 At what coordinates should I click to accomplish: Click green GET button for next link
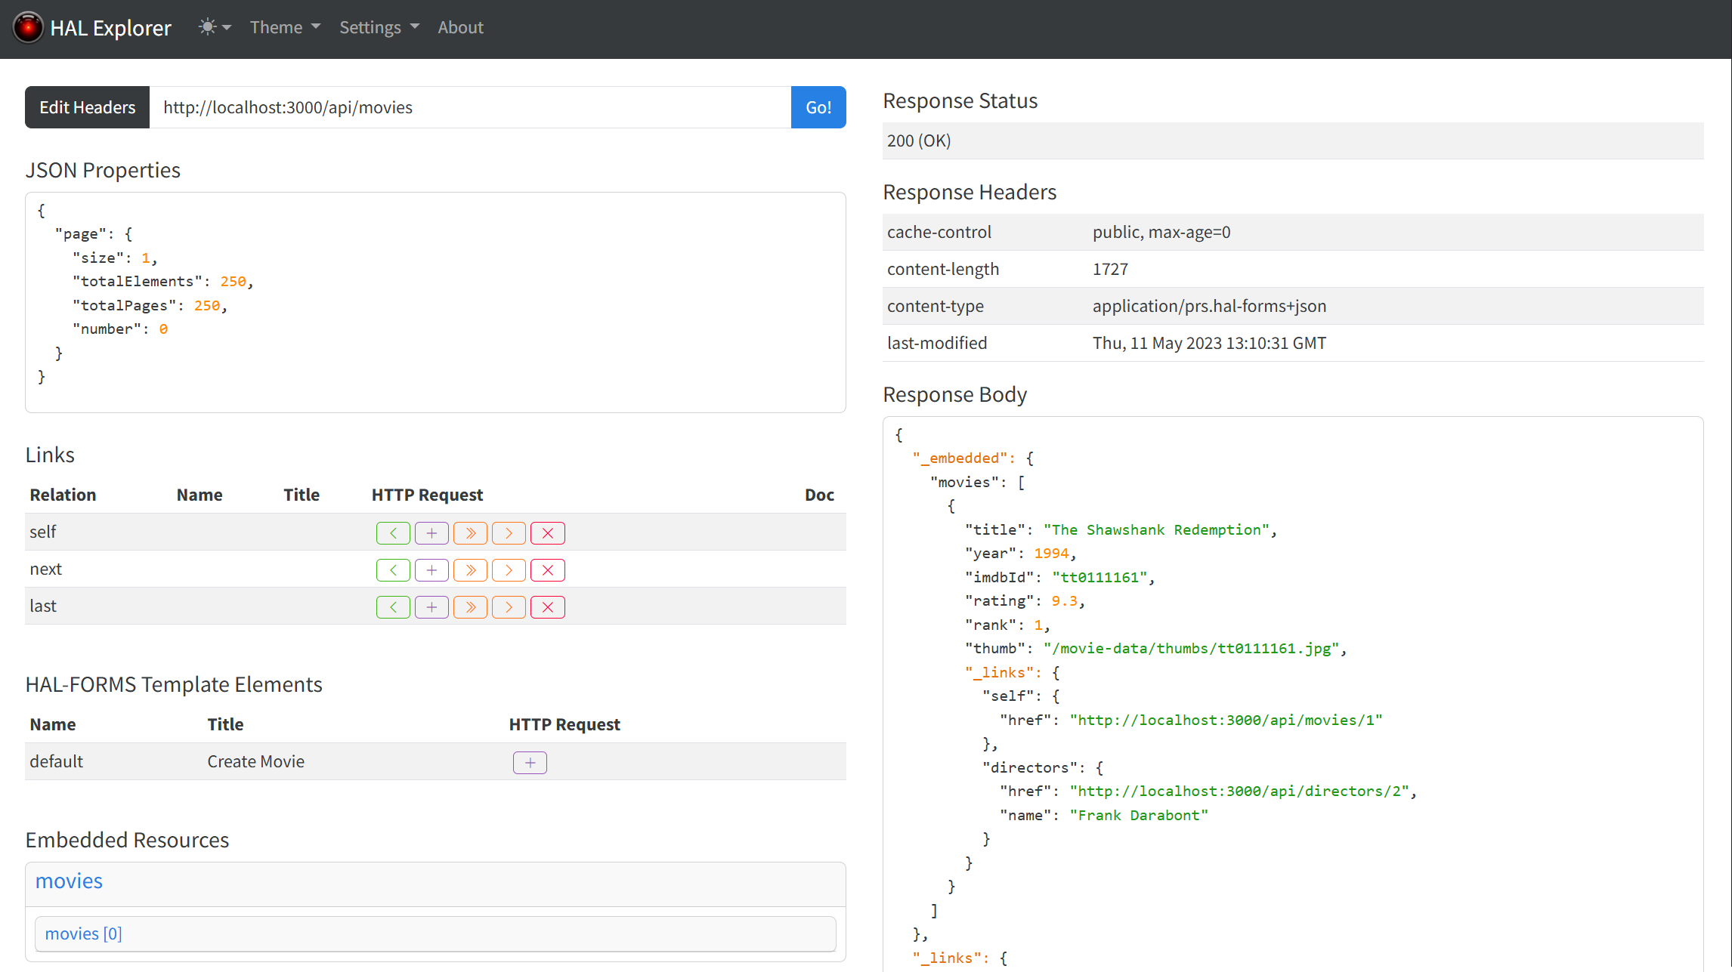click(393, 570)
